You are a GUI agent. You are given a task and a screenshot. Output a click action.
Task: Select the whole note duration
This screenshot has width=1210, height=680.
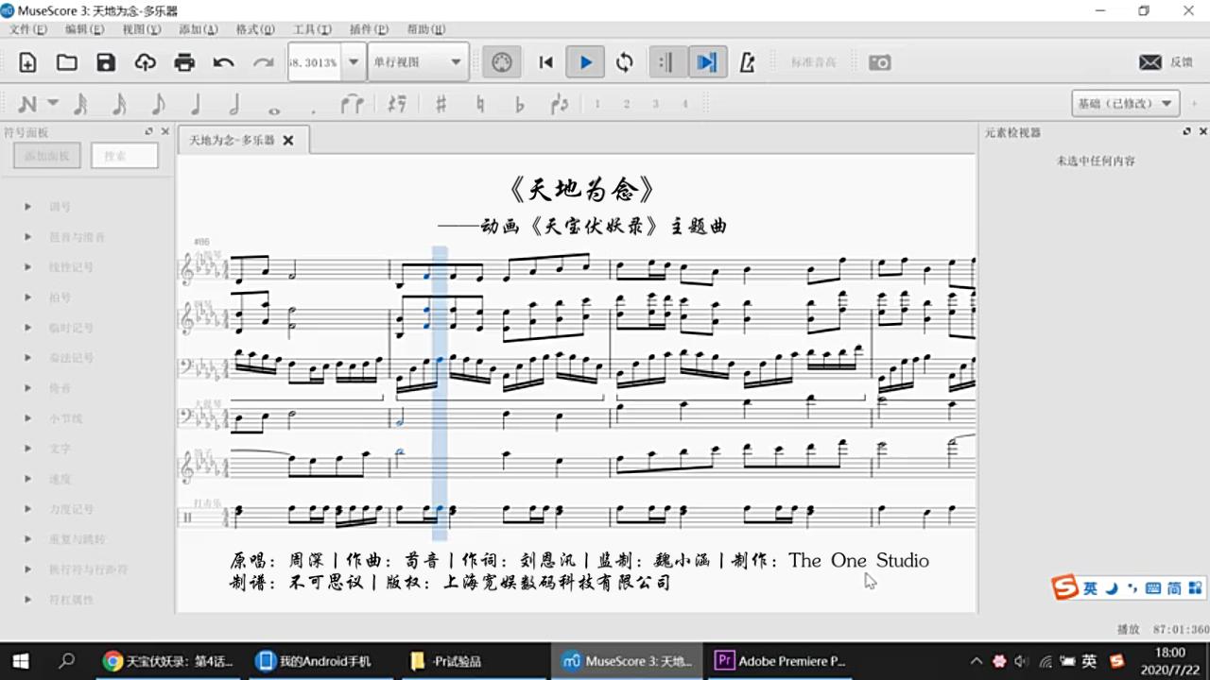pyautogui.click(x=274, y=110)
